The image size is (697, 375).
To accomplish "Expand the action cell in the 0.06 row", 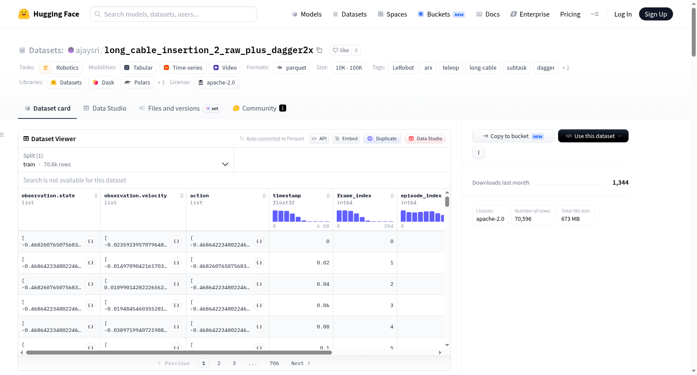I will 259,305.
